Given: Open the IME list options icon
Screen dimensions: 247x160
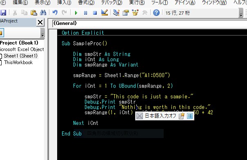Looking at the screenshot, I should (190, 116).
